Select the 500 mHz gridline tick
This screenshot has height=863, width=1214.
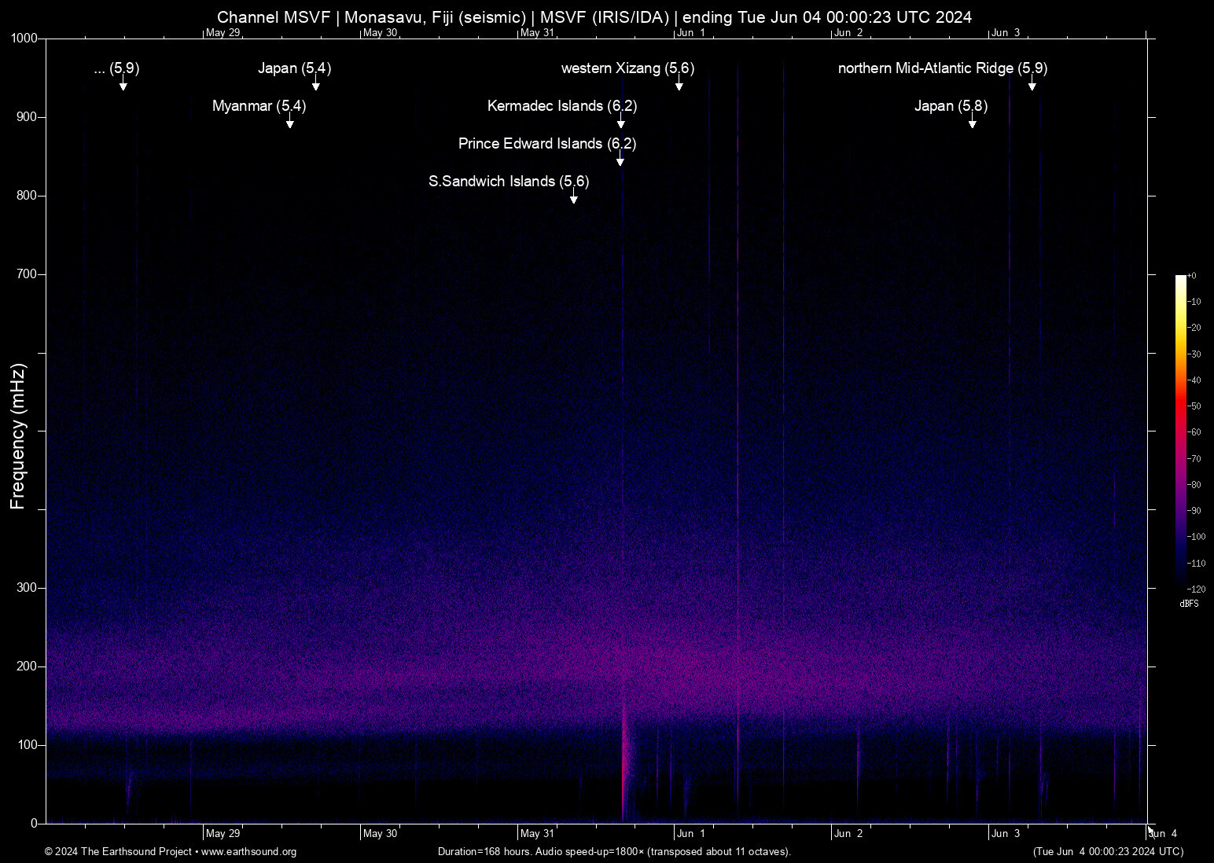(41, 431)
